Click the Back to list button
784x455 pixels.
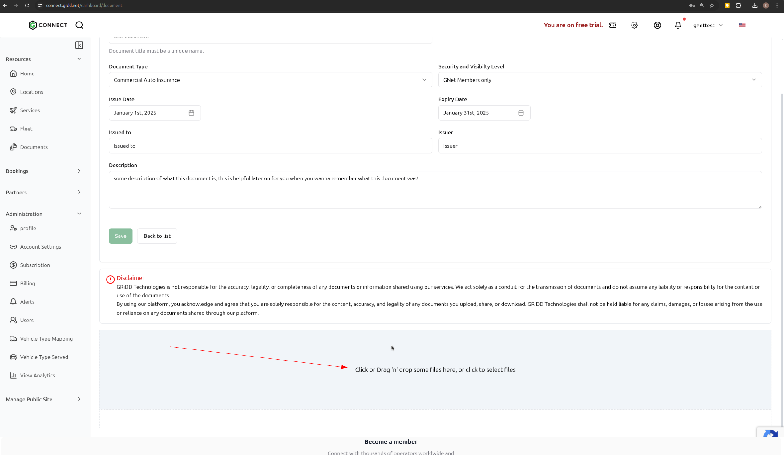(x=157, y=236)
